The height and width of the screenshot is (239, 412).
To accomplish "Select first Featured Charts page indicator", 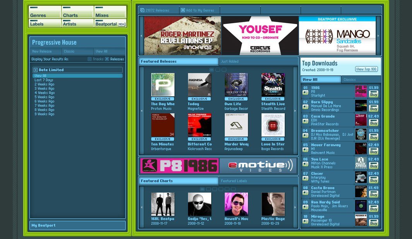I will click(202, 189).
